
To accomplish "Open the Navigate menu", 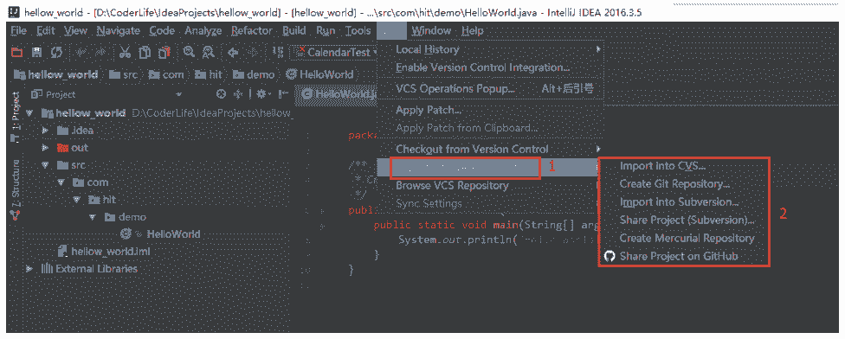I will (118, 30).
